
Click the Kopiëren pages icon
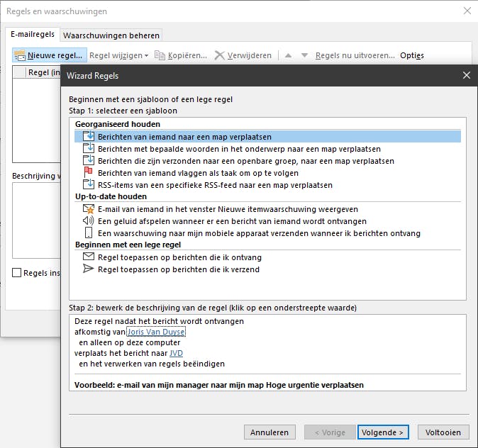[160, 55]
